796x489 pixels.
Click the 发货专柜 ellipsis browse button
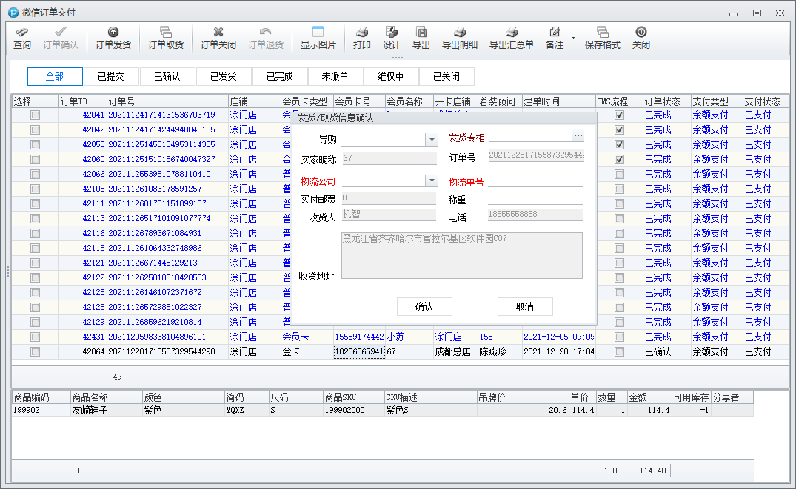[x=578, y=136]
